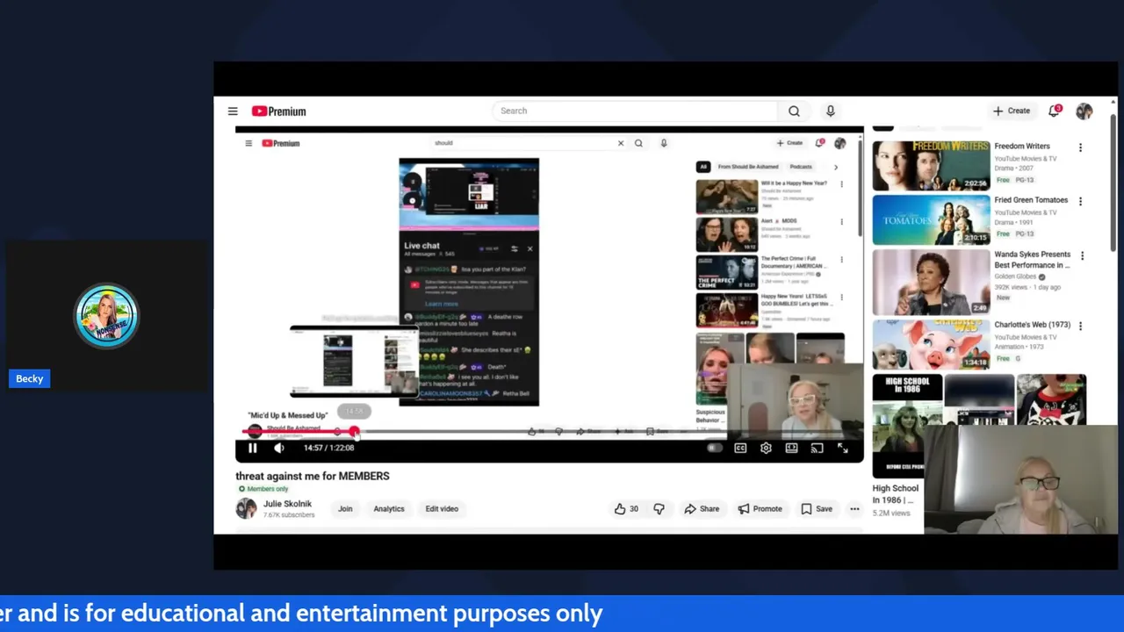The width and height of the screenshot is (1124, 632).
Task: Save the video to a playlist
Action: pos(816,508)
